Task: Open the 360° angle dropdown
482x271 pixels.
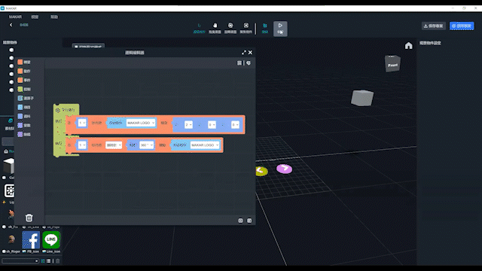Action: point(147,145)
